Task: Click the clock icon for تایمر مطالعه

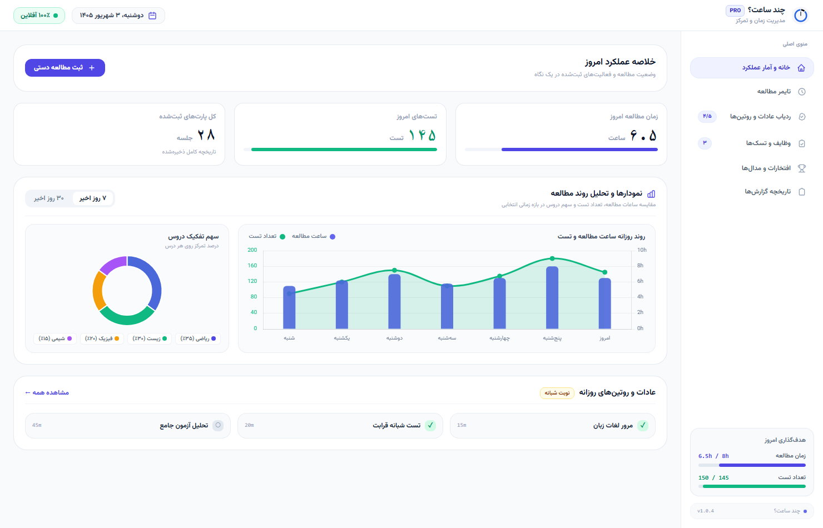Action: pos(802,92)
